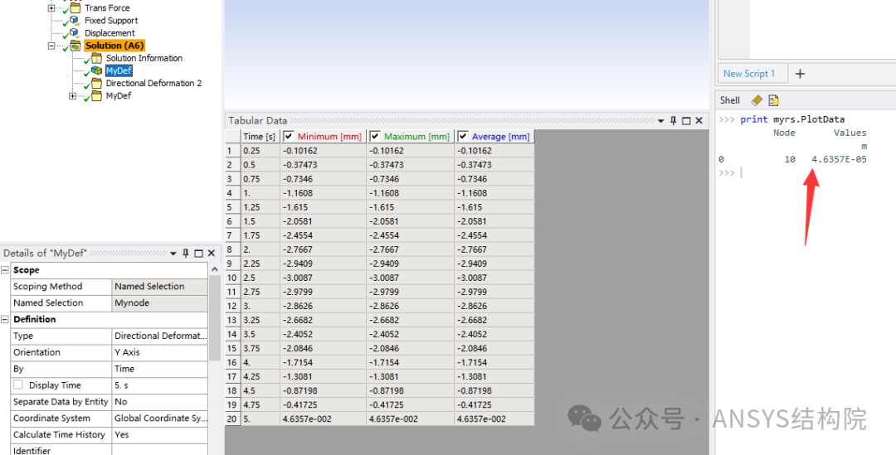The image size is (896, 455).
Task: Click the By Time value field
Action: coord(160,369)
